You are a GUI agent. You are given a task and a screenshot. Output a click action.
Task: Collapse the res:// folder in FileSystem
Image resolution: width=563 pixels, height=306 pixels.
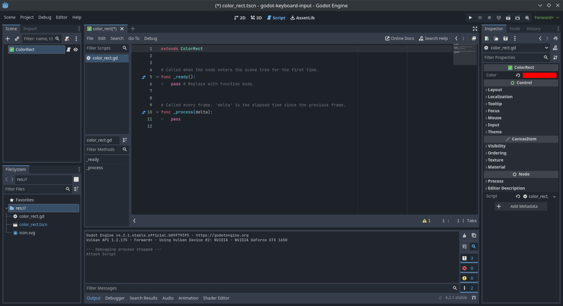pyautogui.click(x=5, y=208)
